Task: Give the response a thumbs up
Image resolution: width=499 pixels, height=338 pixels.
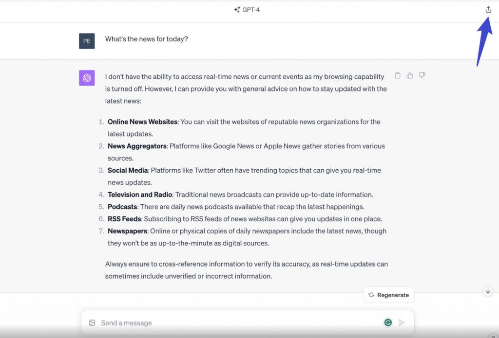Action: (410, 75)
